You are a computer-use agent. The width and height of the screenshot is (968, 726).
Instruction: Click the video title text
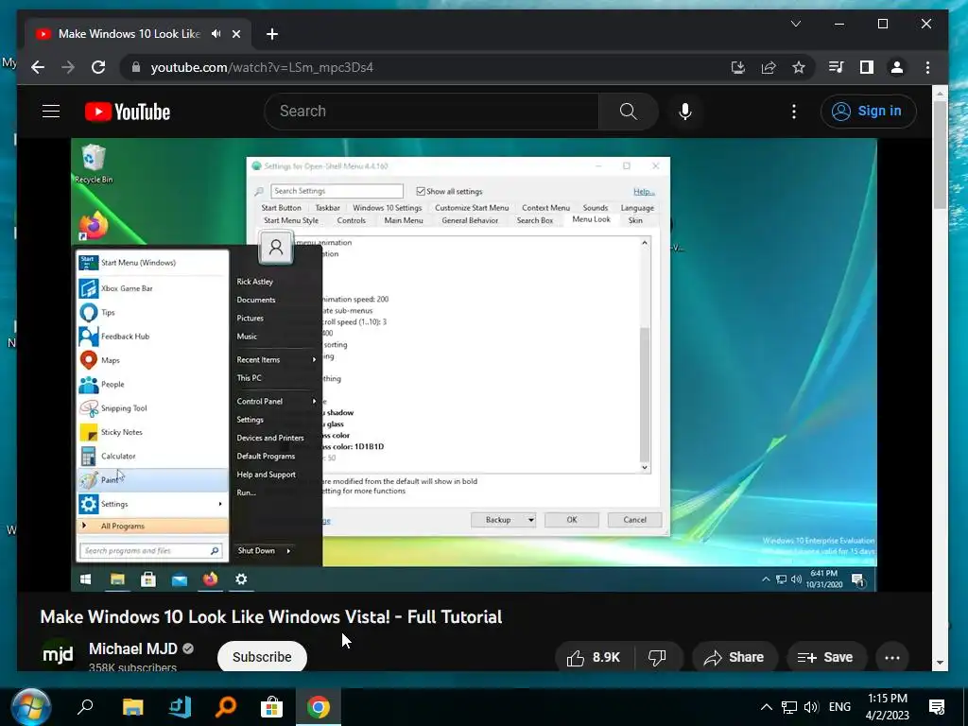[271, 616]
